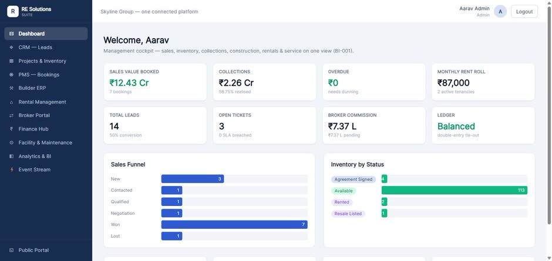Click the Skyline Group header text
The height and width of the screenshot is (261, 552).
click(x=149, y=12)
